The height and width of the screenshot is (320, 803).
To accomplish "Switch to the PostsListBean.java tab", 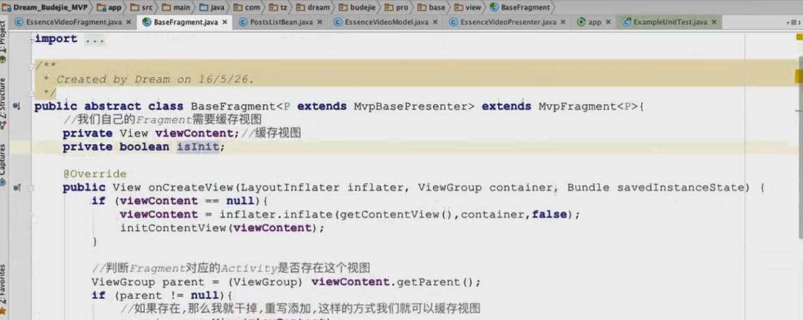I will 281,22.
